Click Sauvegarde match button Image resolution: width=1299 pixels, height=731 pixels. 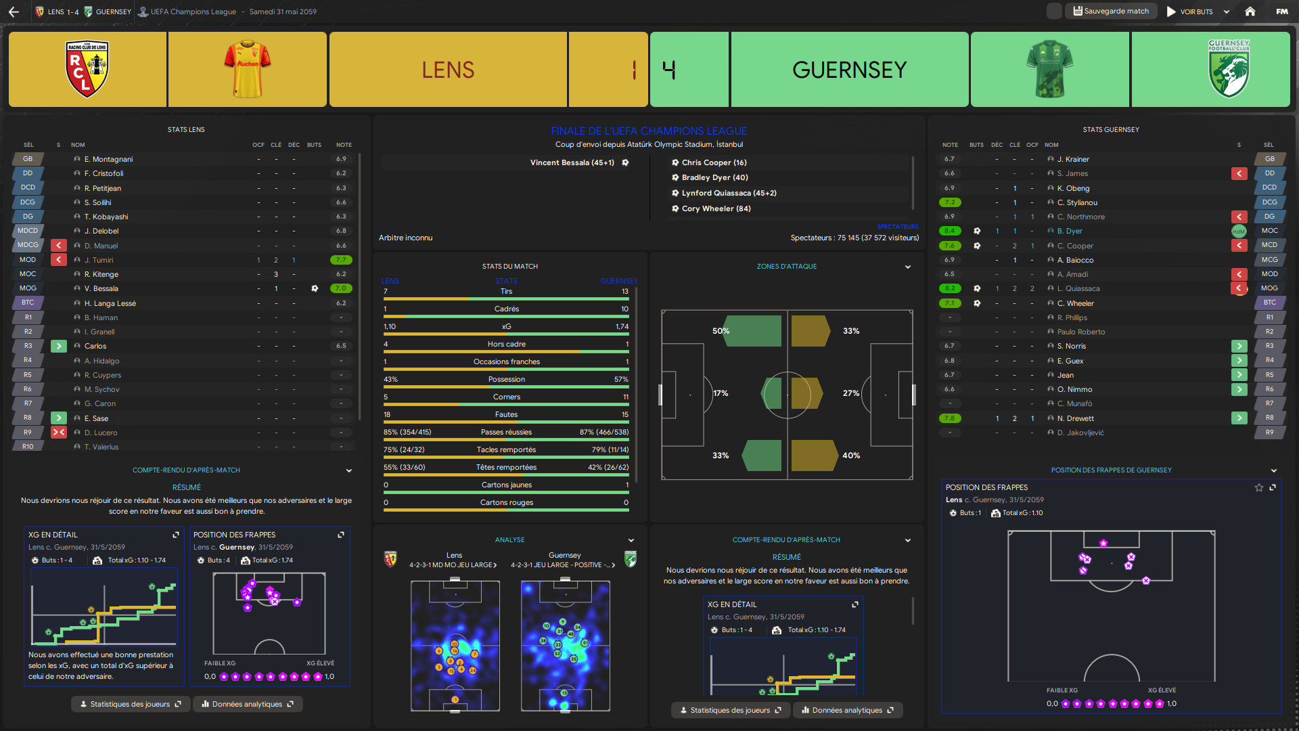[x=1111, y=12]
